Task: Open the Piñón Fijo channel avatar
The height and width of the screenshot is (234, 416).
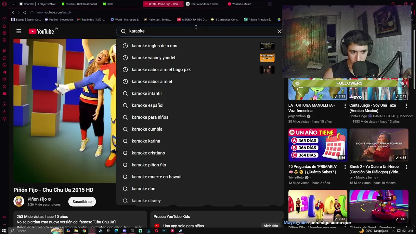Action: tap(19, 201)
